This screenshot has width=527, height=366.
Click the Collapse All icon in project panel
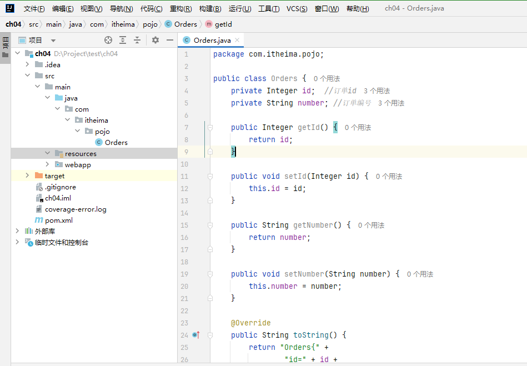(137, 40)
